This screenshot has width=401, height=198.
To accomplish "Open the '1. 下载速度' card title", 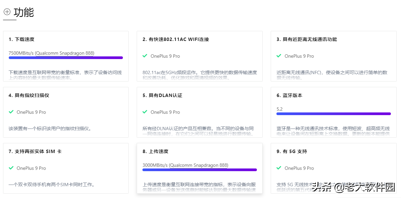I will pyautogui.click(x=22, y=39).
